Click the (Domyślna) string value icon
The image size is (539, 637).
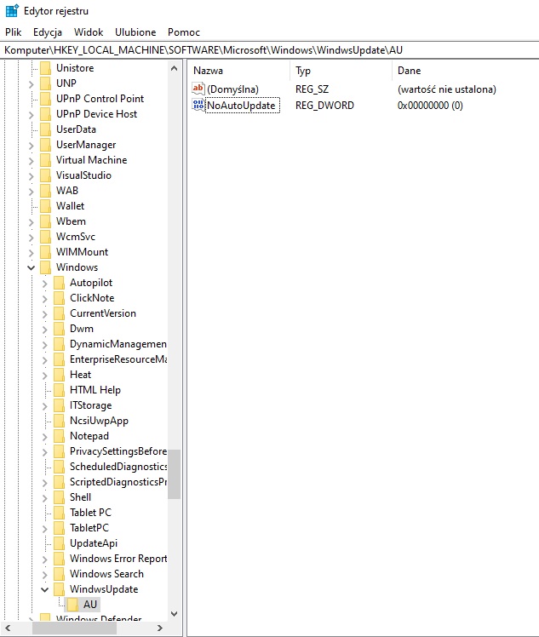[x=198, y=89]
